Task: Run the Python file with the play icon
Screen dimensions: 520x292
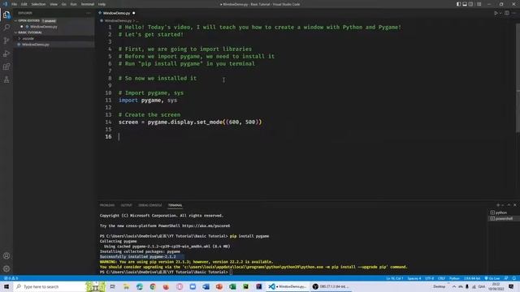Action: tap(496, 13)
